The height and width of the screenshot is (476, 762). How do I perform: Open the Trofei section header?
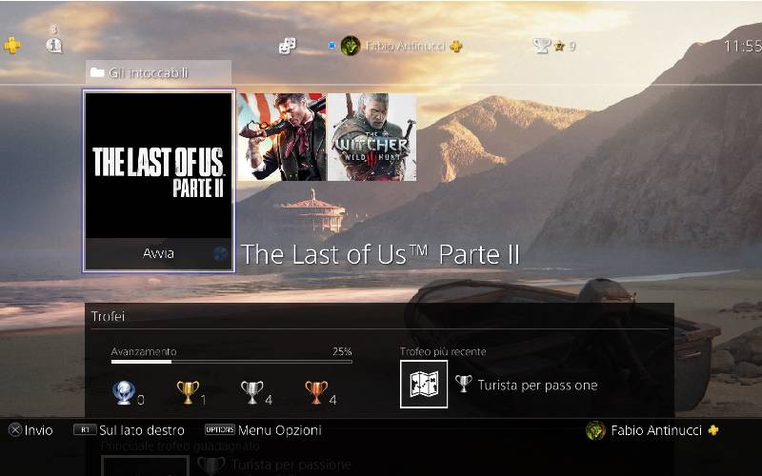pyautogui.click(x=108, y=317)
